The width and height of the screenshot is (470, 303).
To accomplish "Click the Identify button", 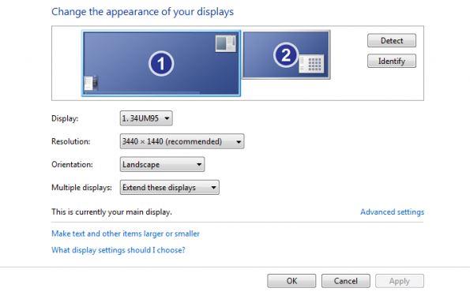I will (x=392, y=61).
